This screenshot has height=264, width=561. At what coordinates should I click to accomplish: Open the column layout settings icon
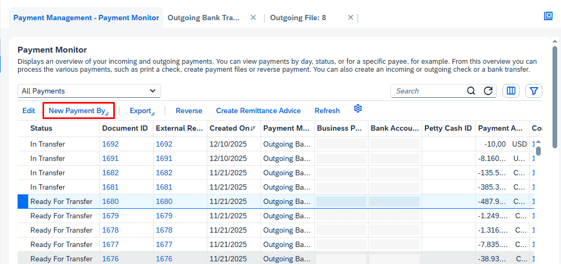(x=511, y=91)
